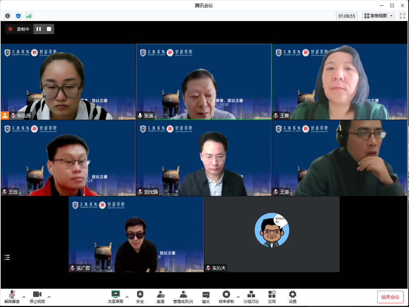Click the meeting info icon

pyautogui.click(x=8, y=16)
